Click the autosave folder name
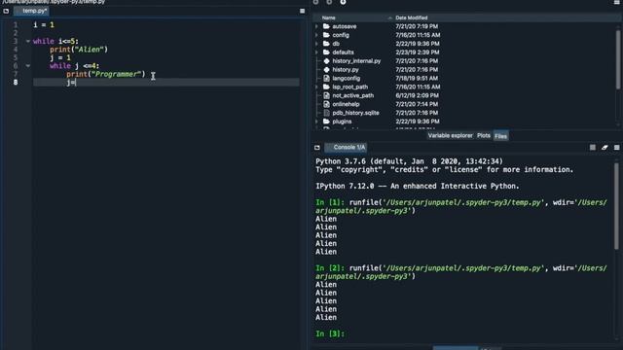 (x=344, y=26)
